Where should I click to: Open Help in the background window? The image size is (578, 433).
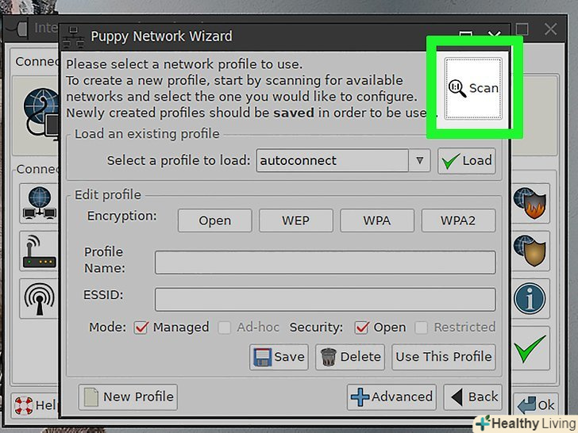[x=35, y=405]
